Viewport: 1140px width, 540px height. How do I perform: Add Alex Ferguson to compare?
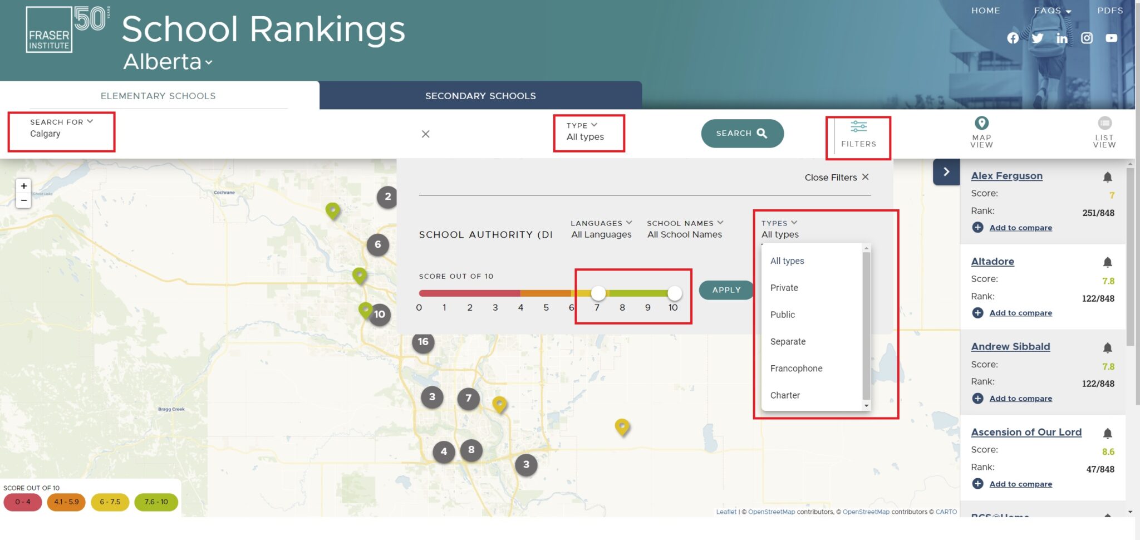click(x=977, y=227)
